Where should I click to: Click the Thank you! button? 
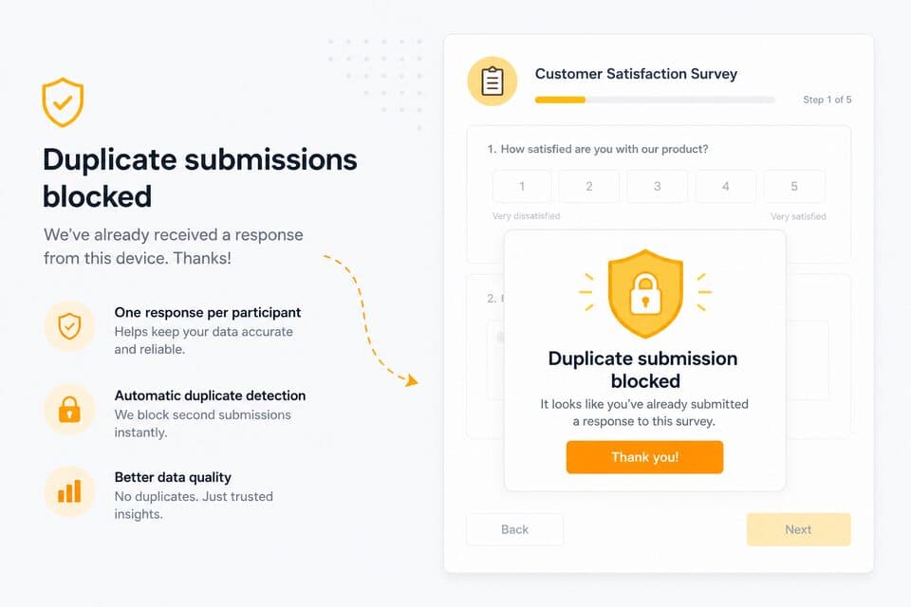(645, 457)
